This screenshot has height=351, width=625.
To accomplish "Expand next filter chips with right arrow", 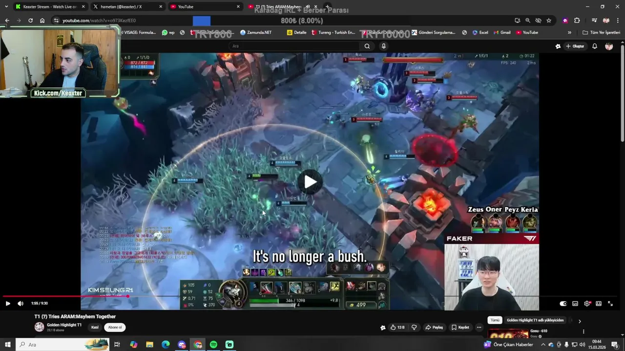I will click(580, 321).
